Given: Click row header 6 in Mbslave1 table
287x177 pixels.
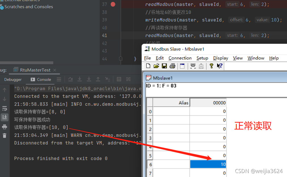Looking at the screenshot, I should [150, 164].
